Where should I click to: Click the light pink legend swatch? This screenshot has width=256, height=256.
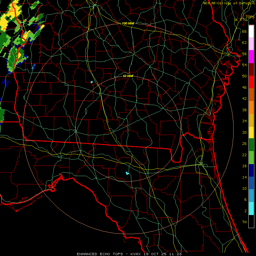[x=251, y=44]
